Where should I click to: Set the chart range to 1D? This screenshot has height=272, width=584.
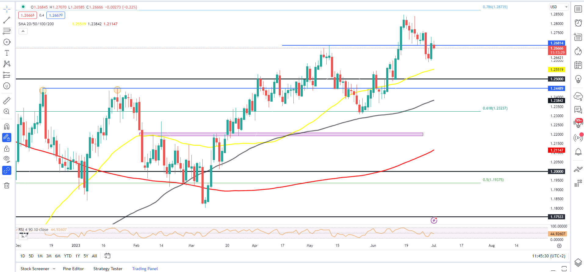coord(23,256)
